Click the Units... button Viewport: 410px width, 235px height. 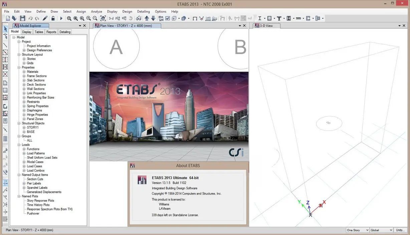click(x=401, y=230)
